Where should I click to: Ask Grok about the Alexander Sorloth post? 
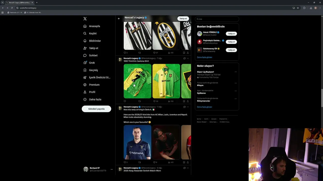(x=184, y=168)
